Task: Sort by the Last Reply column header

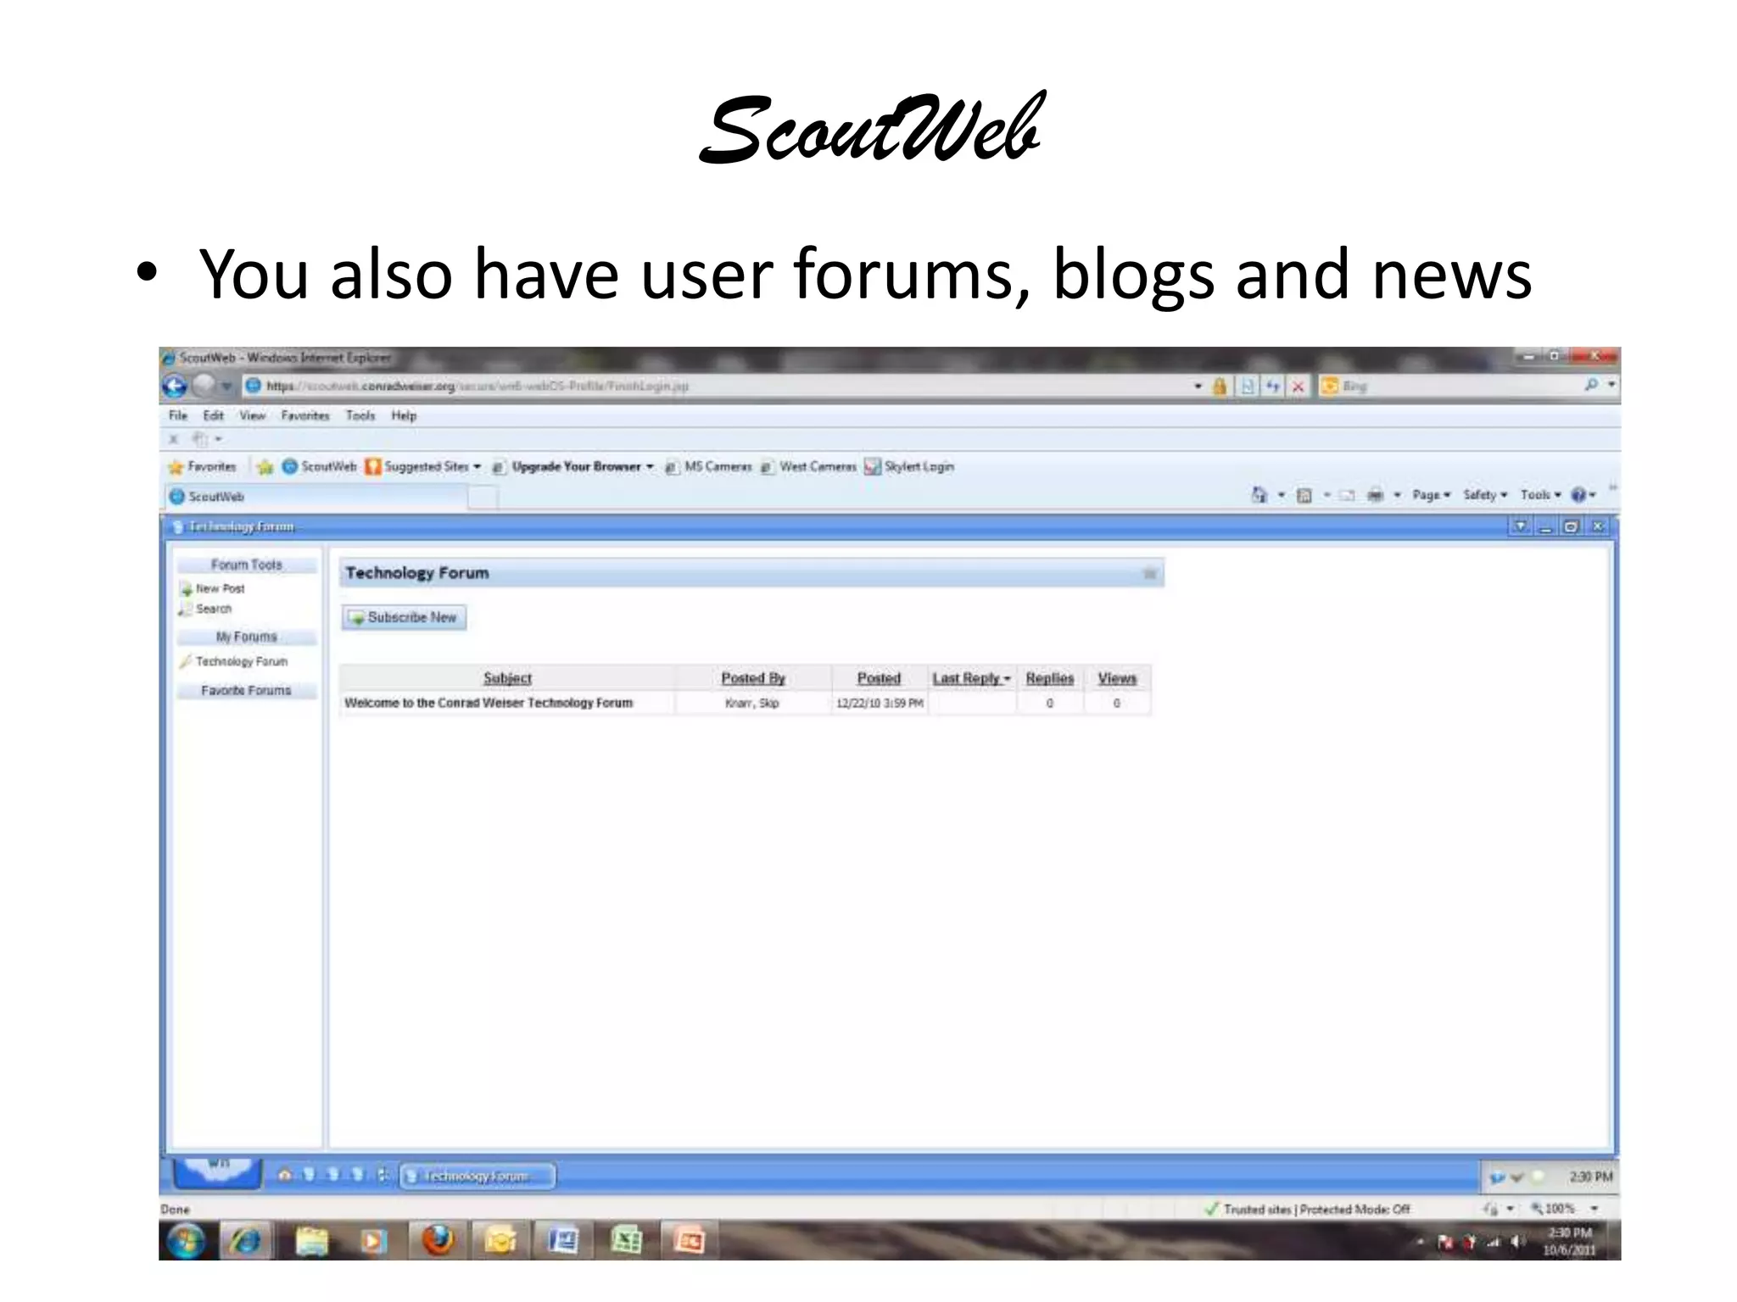Action: pyautogui.click(x=971, y=678)
